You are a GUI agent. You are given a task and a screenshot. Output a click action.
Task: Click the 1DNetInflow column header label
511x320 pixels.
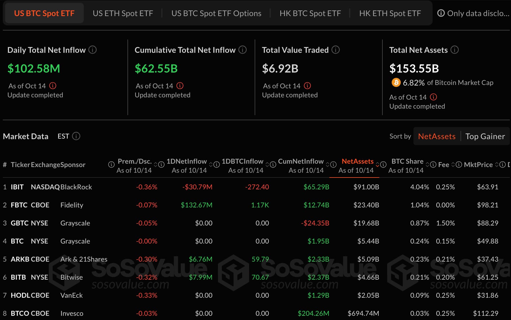click(187, 161)
